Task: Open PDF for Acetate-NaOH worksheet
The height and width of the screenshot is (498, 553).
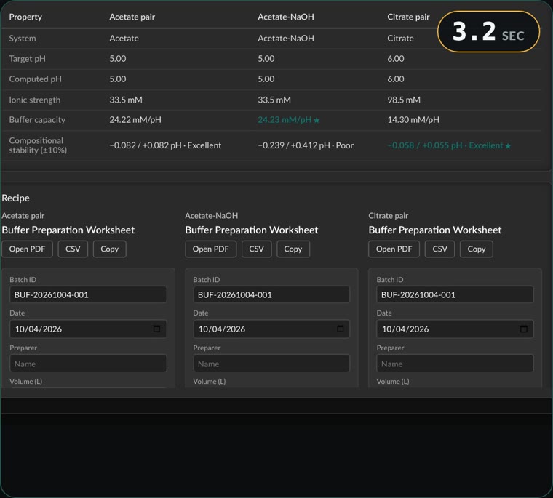Action: click(210, 249)
